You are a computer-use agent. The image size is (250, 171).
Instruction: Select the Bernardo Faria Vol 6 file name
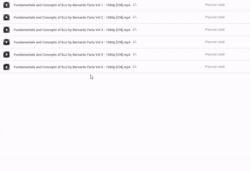[72, 67]
